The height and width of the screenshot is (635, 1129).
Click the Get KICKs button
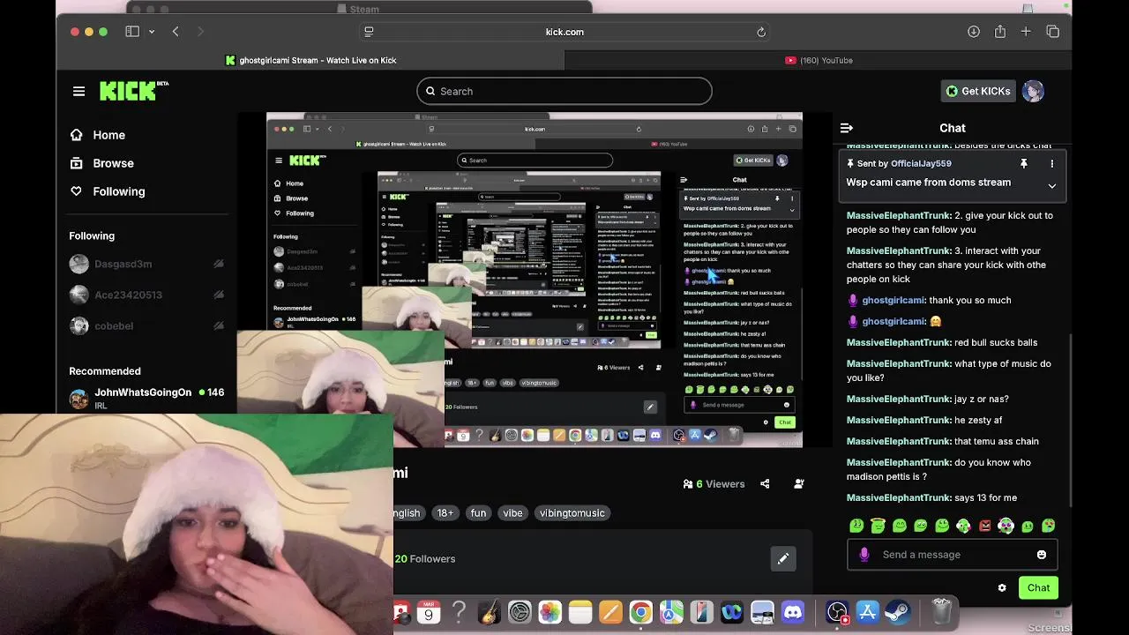pyautogui.click(x=978, y=91)
